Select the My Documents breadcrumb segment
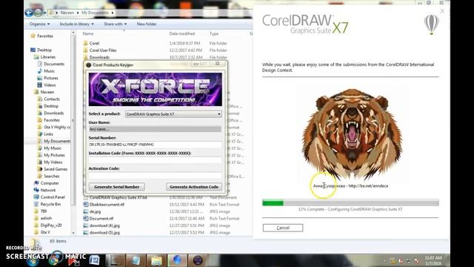 point(95,13)
